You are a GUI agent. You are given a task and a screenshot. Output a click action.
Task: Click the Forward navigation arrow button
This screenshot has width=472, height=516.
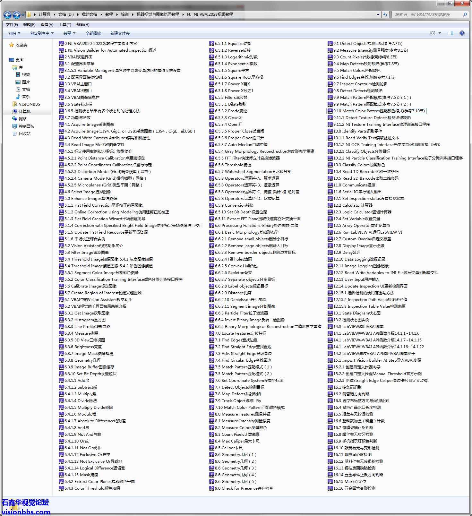point(16,15)
